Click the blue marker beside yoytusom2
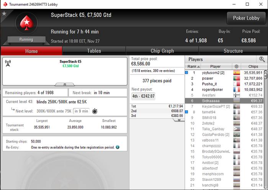The height and width of the screenshot is (190, 268). click(x=187, y=72)
